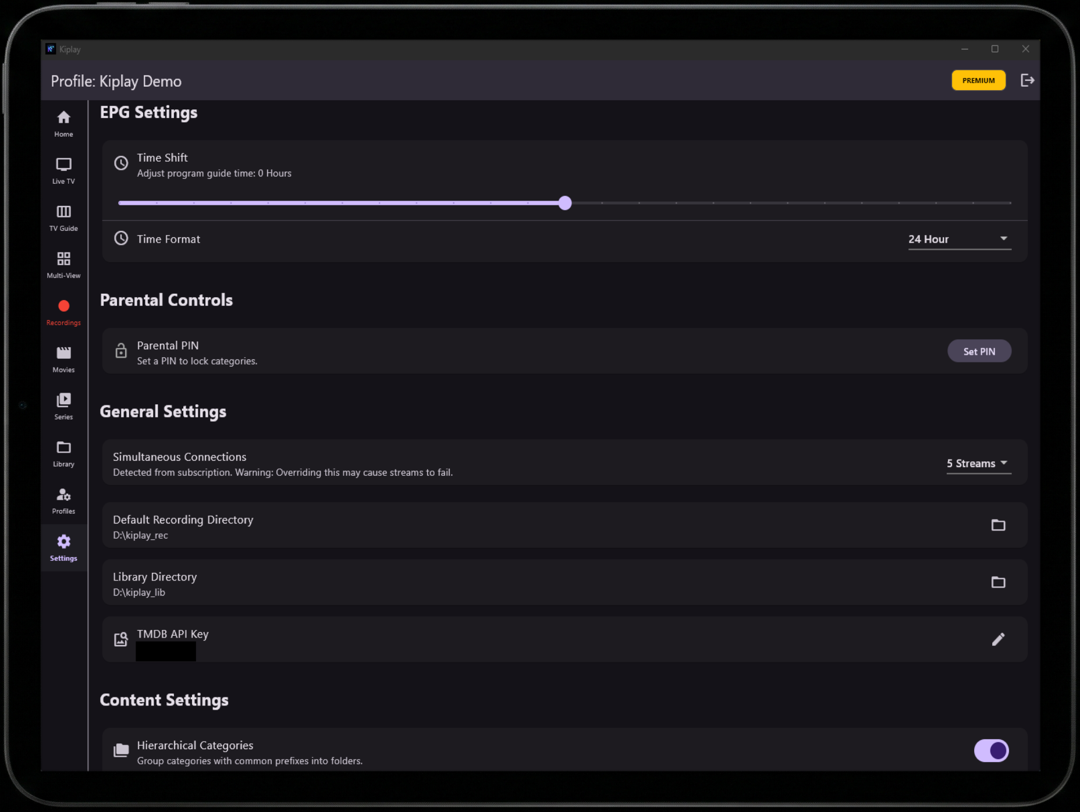
Task: Adjust the Time Shift slider
Action: click(x=564, y=202)
